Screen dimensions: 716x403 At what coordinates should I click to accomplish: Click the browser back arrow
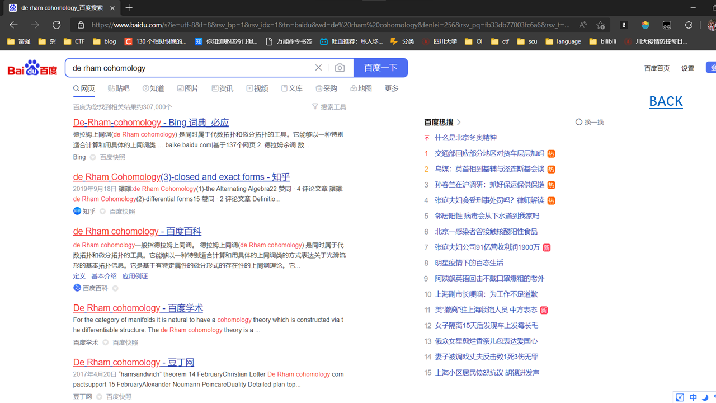[x=13, y=25]
